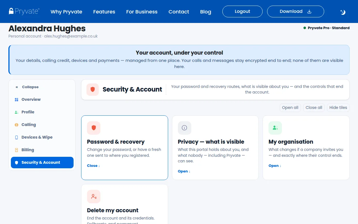Image resolution: width=358 pixels, height=224 pixels.
Task: Click the Pryvate padlock logo
Action: click(24, 11)
